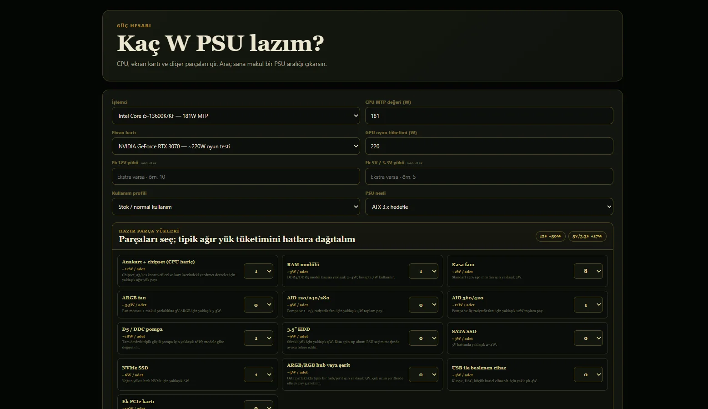Open the PSU nesli dropdown
The width and height of the screenshot is (708, 409).
point(489,207)
